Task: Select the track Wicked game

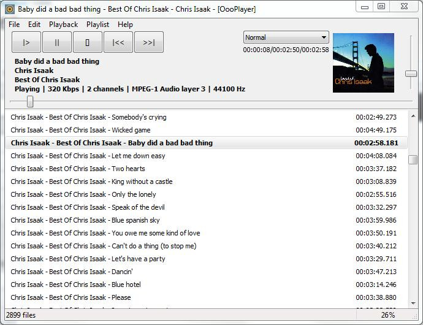Action: click(207, 130)
